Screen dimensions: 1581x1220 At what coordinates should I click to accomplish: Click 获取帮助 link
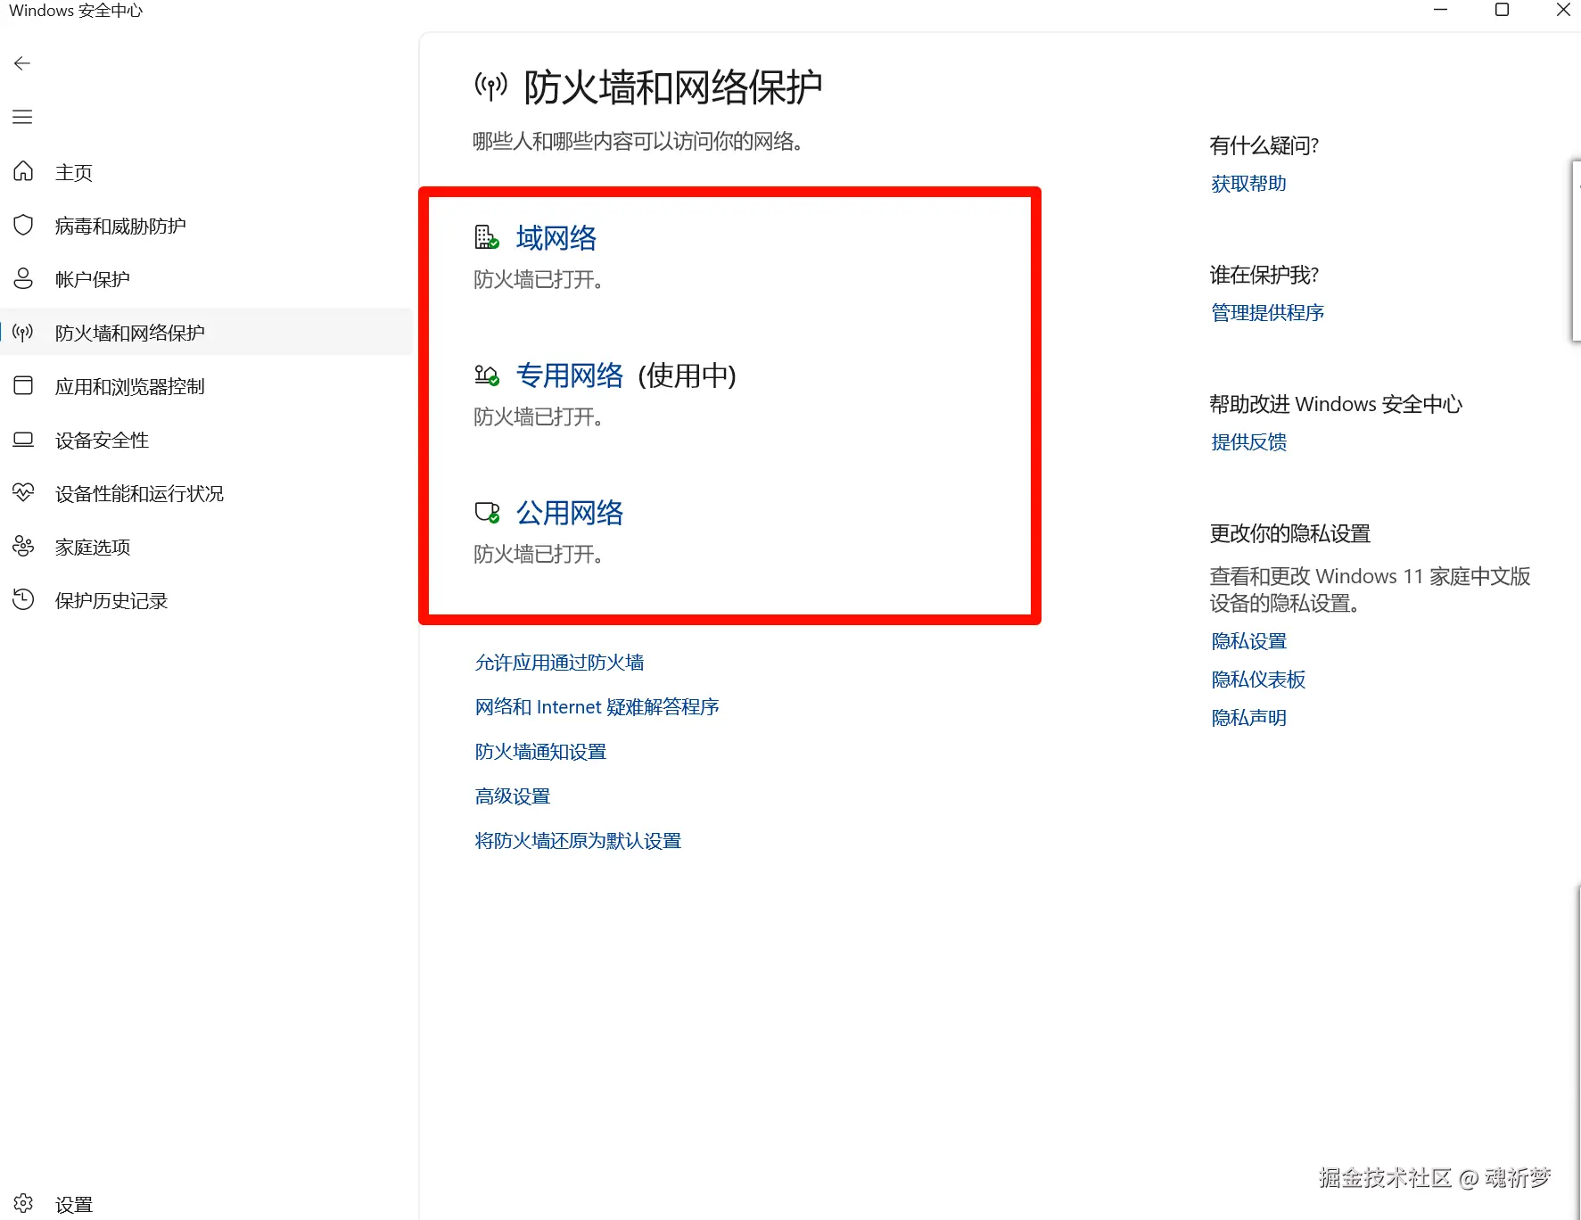[x=1248, y=184]
